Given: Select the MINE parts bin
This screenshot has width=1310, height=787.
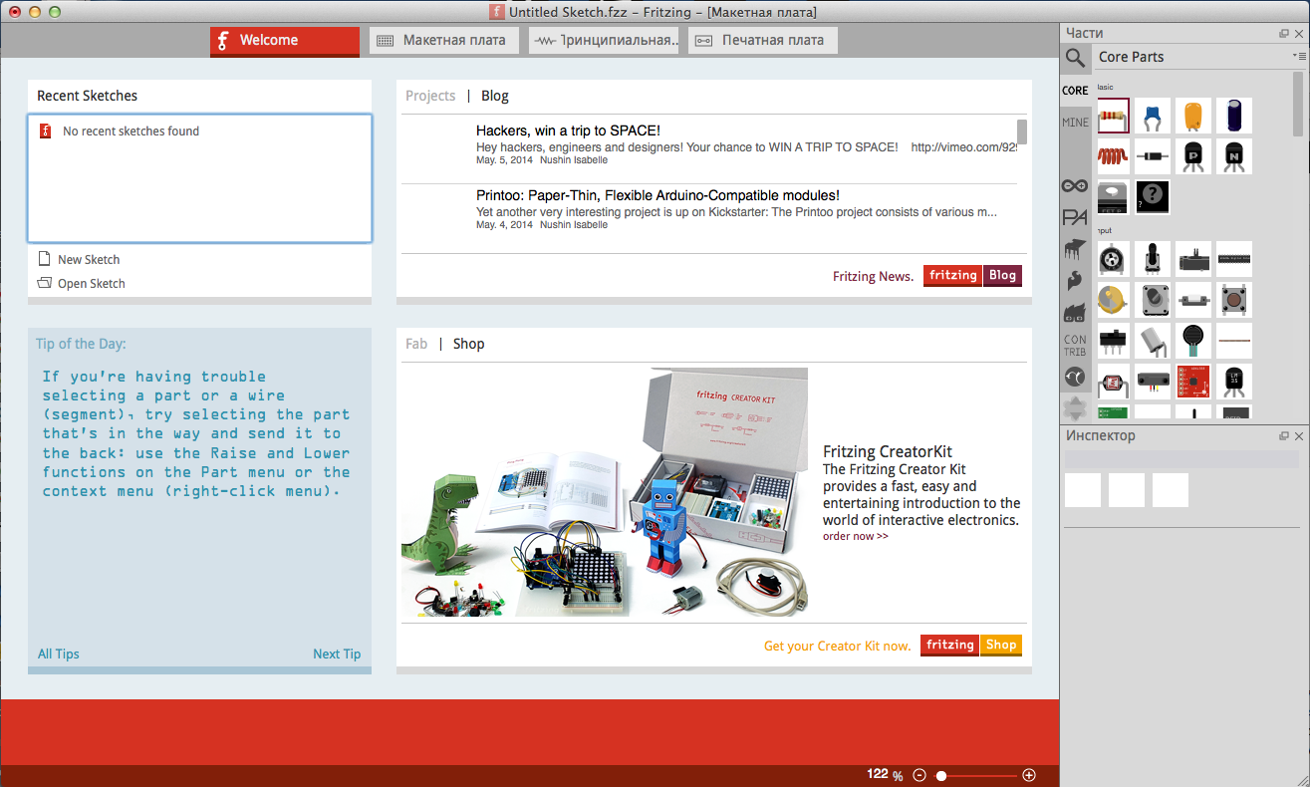Looking at the screenshot, I should [x=1075, y=123].
